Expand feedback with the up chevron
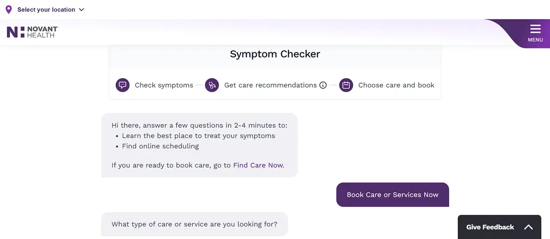550x239 pixels. [x=529, y=227]
